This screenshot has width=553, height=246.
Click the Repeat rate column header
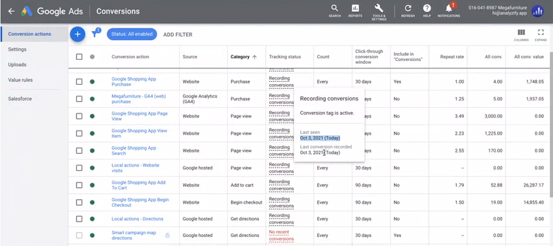pyautogui.click(x=452, y=57)
